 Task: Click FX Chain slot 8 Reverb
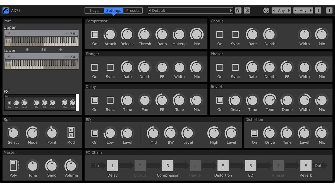(306, 165)
